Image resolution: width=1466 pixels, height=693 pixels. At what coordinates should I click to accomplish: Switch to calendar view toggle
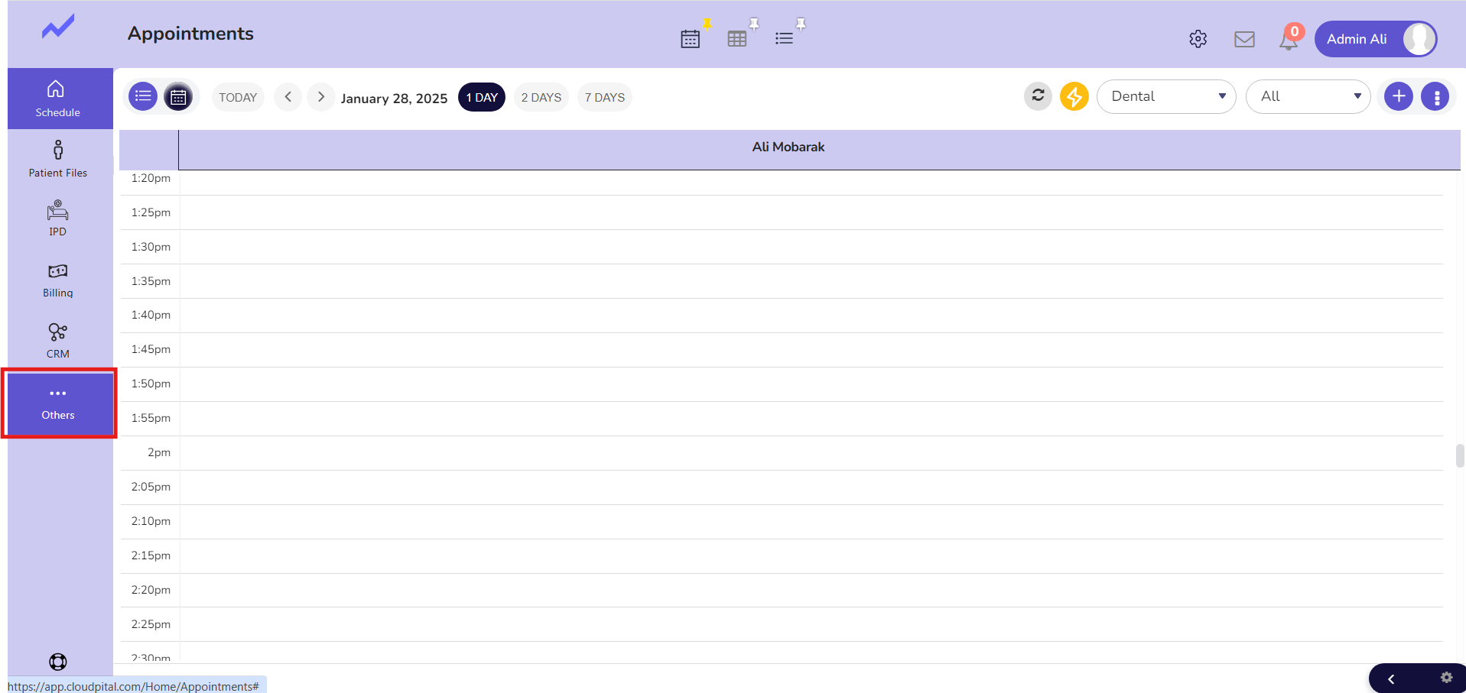[x=178, y=97]
